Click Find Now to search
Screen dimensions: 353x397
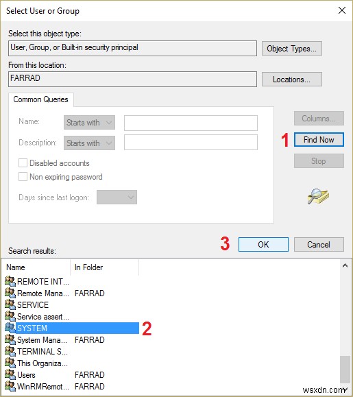click(x=319, y=139)
